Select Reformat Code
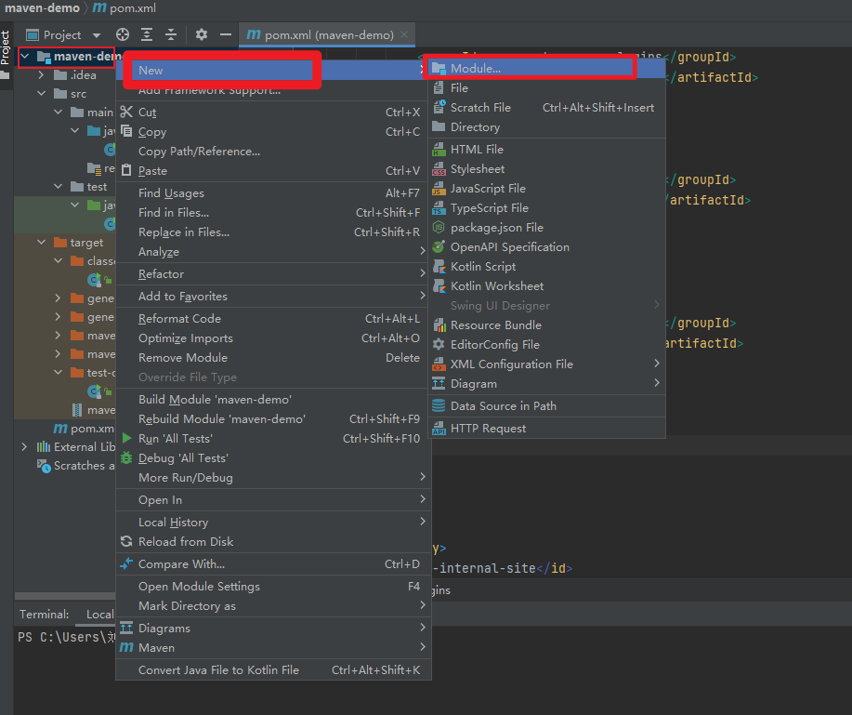This screenshot has height=715, width=852. pyautogui.click(x=274, y=319)
